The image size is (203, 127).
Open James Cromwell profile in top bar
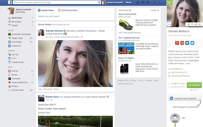coord(113,2)
